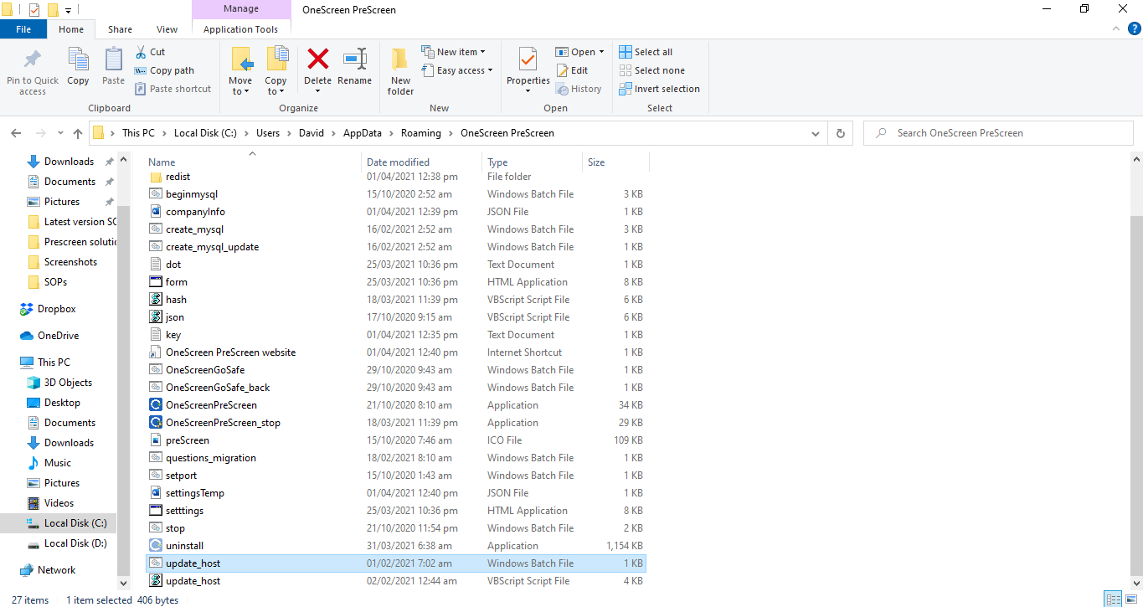Screen dimensions: 1143x607
Task: Open Videos in the navigation pane
Action: 50,503
